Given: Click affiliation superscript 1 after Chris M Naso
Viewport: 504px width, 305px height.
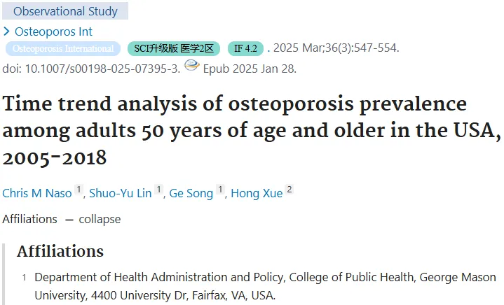Looking at the screenshot, I should (79, 190).
